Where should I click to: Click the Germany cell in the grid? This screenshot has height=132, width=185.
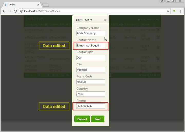[130, 38]
